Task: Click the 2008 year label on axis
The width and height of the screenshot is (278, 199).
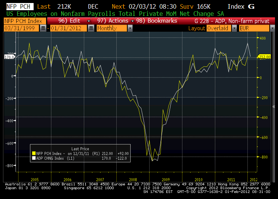Action: coord(133,180)
